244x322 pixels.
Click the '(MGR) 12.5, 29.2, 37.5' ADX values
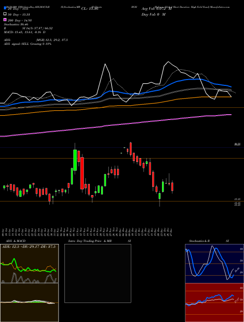coord(52,40)
